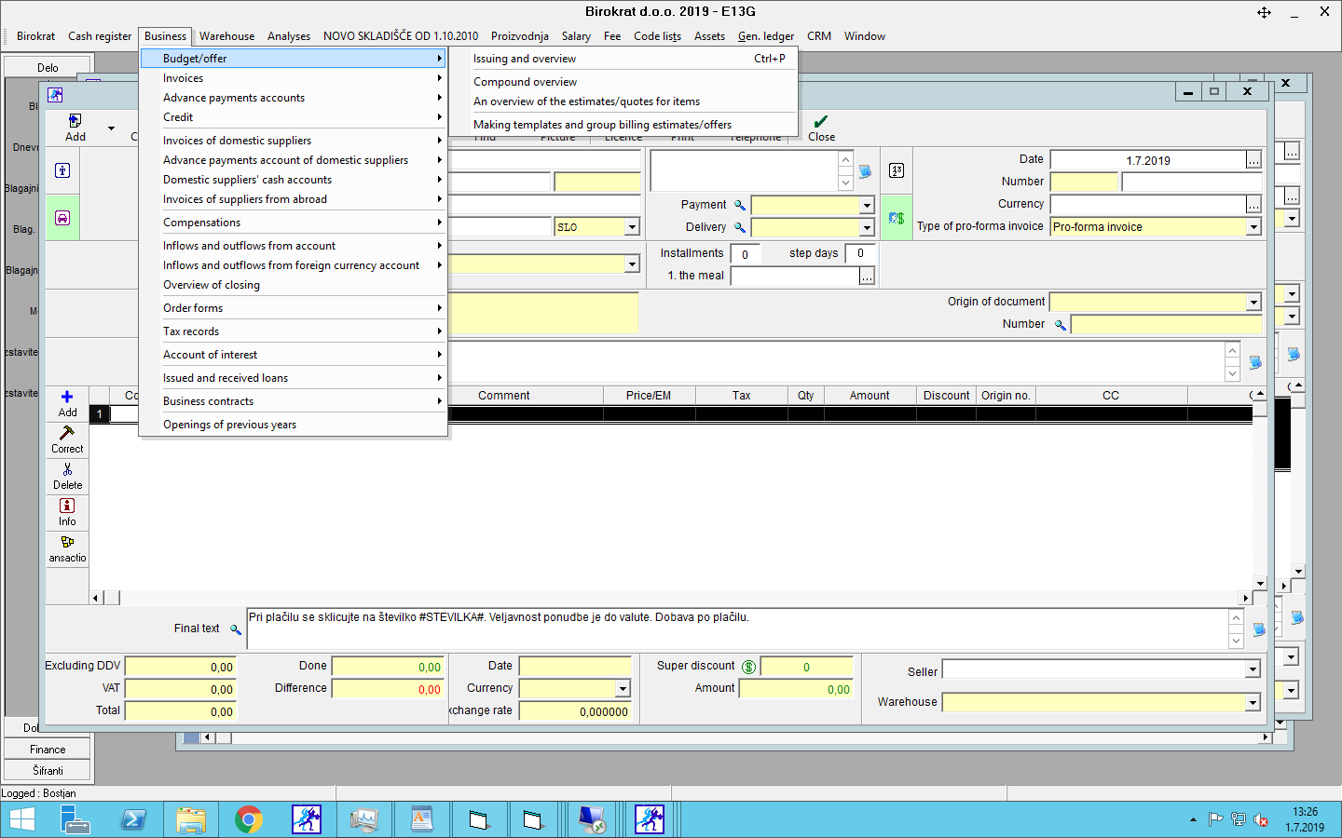Open the Analyses menu

click(289, 36)
